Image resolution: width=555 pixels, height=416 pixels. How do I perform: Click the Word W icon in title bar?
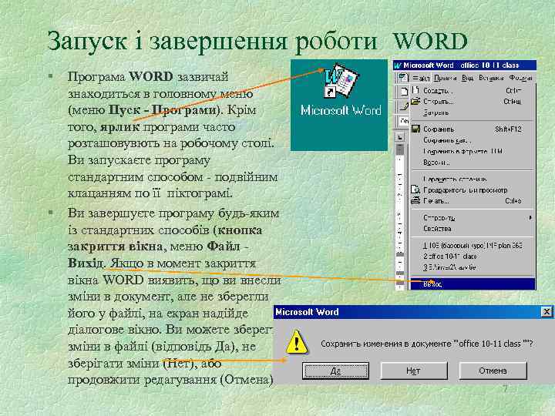coord(398,65)
